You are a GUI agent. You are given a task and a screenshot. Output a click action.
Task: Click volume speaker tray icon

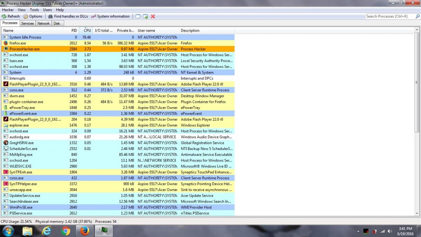pyautogui.click(x=390, y=231)
